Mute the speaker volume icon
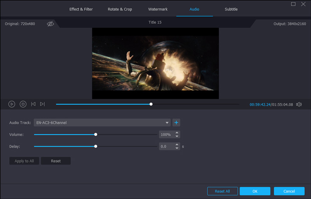The image size is (311, 199). 299,104
